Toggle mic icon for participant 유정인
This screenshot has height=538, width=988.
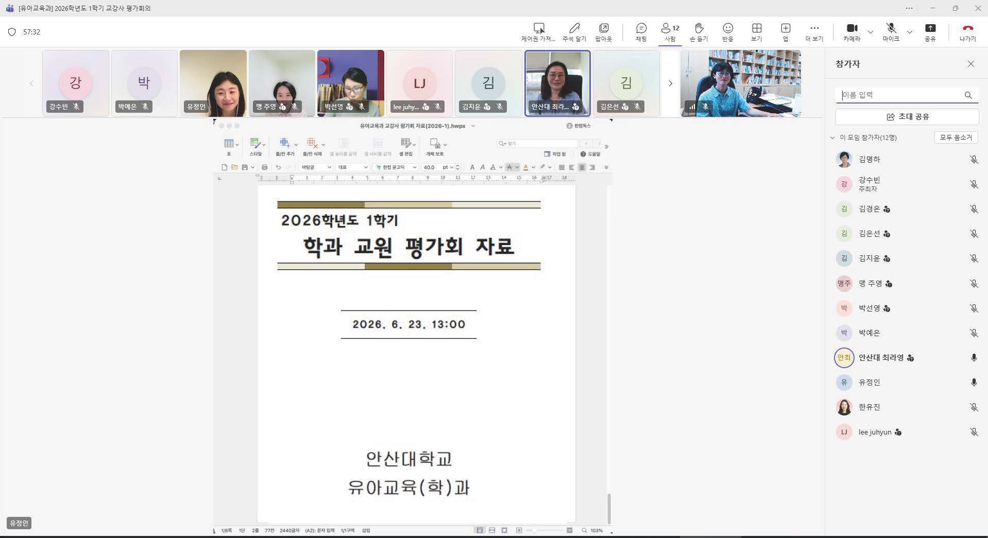click(x=974, y=383)
